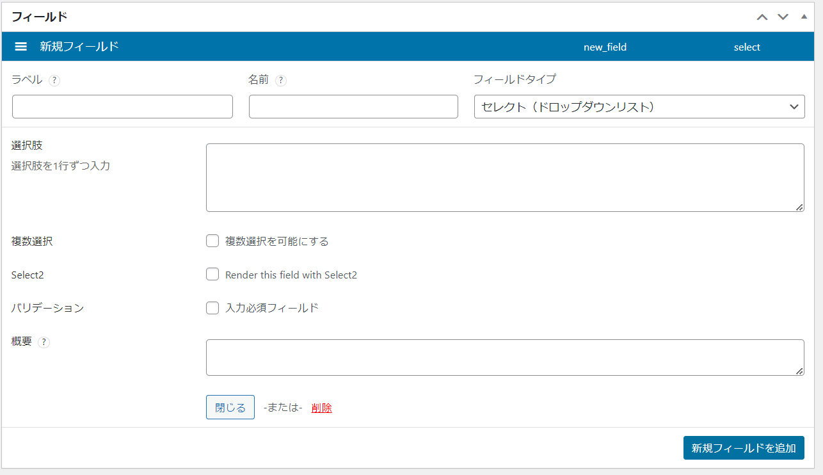Collapse the フィールド panel with the triangle toggle
Screen dimensions: 823x475
[804, 17]
